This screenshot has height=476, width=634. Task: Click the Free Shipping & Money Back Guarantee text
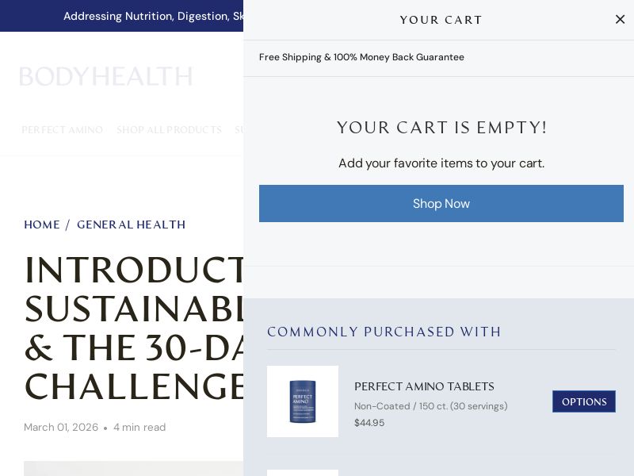361,57
